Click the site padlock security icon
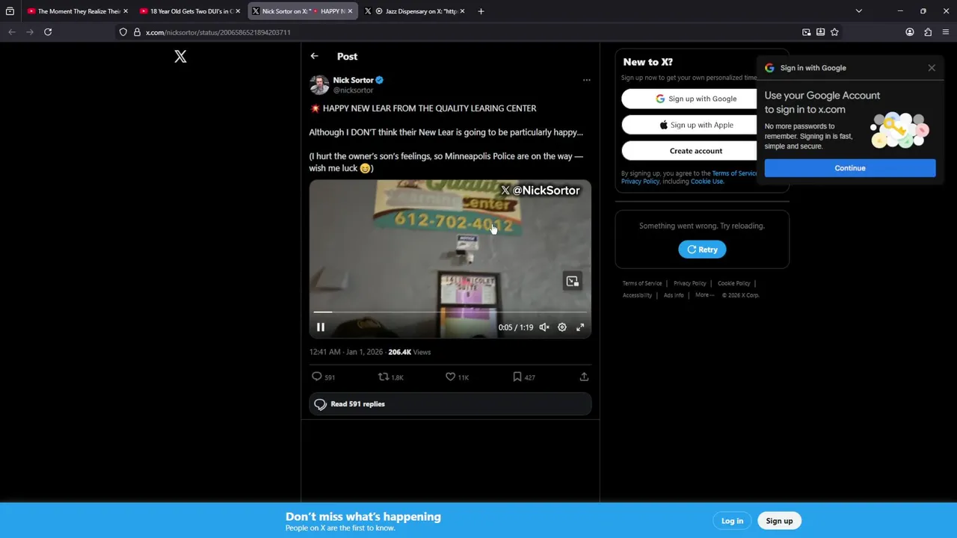957x538 pixels. [137, 32]
